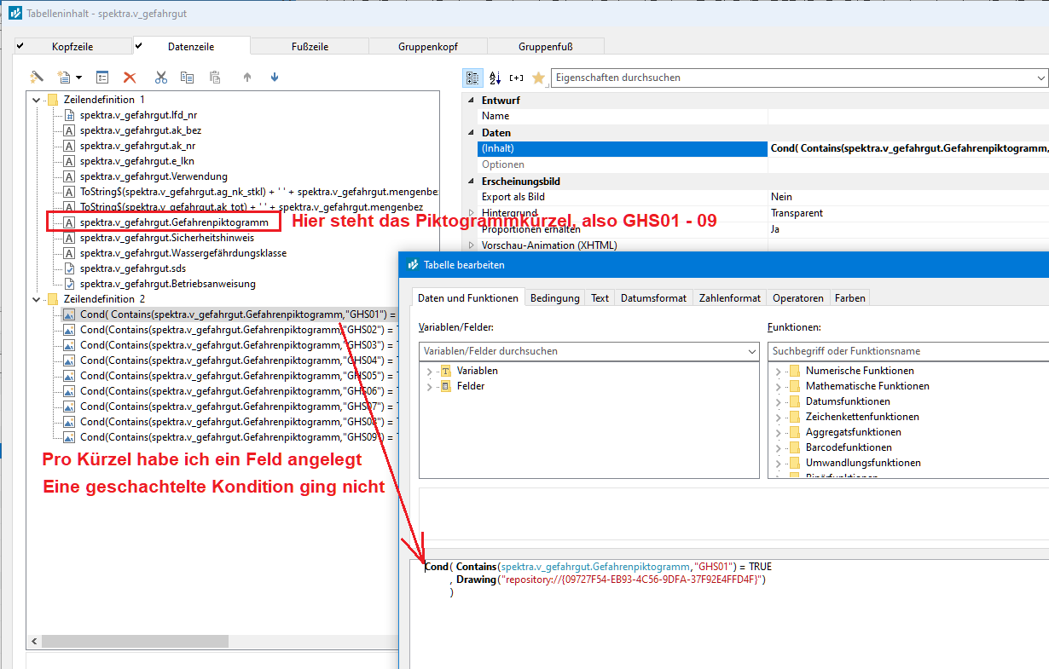Switch to Daten und Funktionen tab

(x=468, y=297)
